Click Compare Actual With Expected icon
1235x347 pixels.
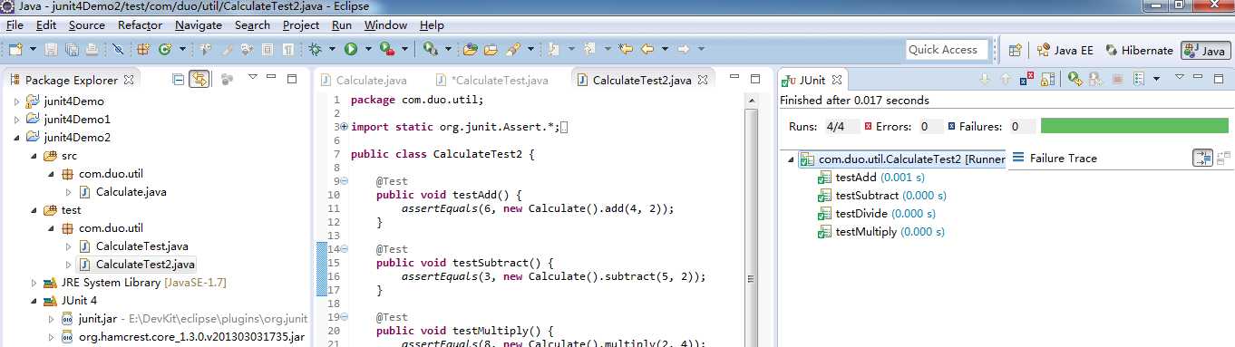1223,158
